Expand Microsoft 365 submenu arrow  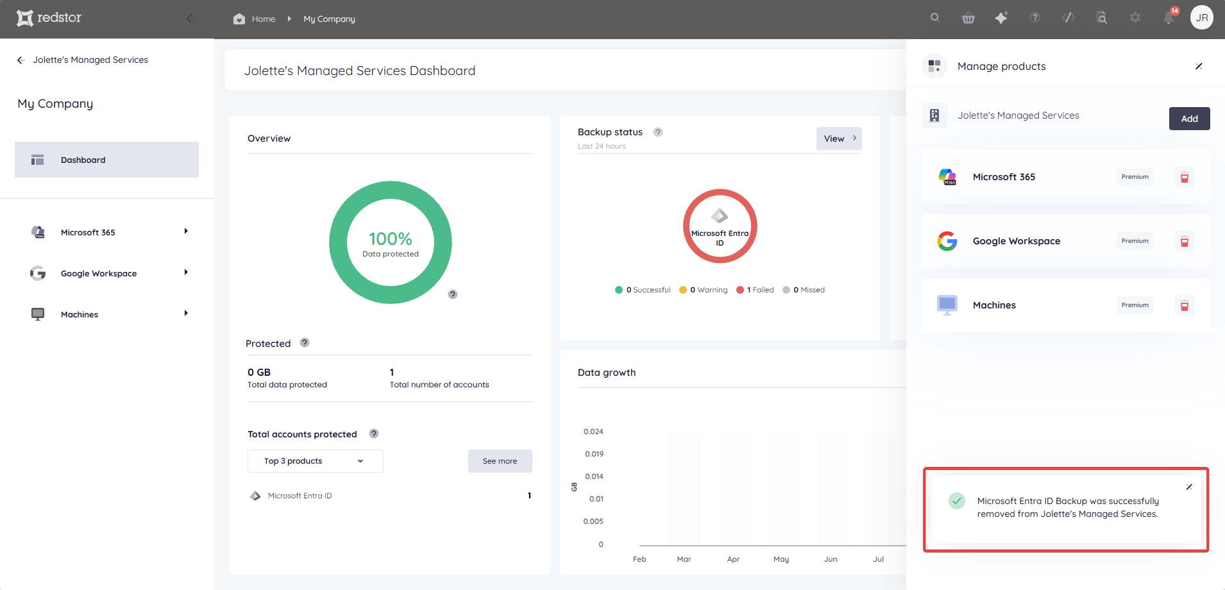(x=186, y=232)
